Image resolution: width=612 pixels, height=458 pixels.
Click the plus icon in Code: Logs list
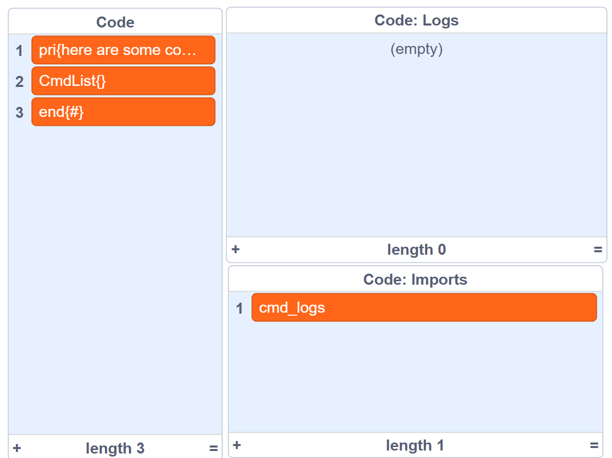pos(236,249)
